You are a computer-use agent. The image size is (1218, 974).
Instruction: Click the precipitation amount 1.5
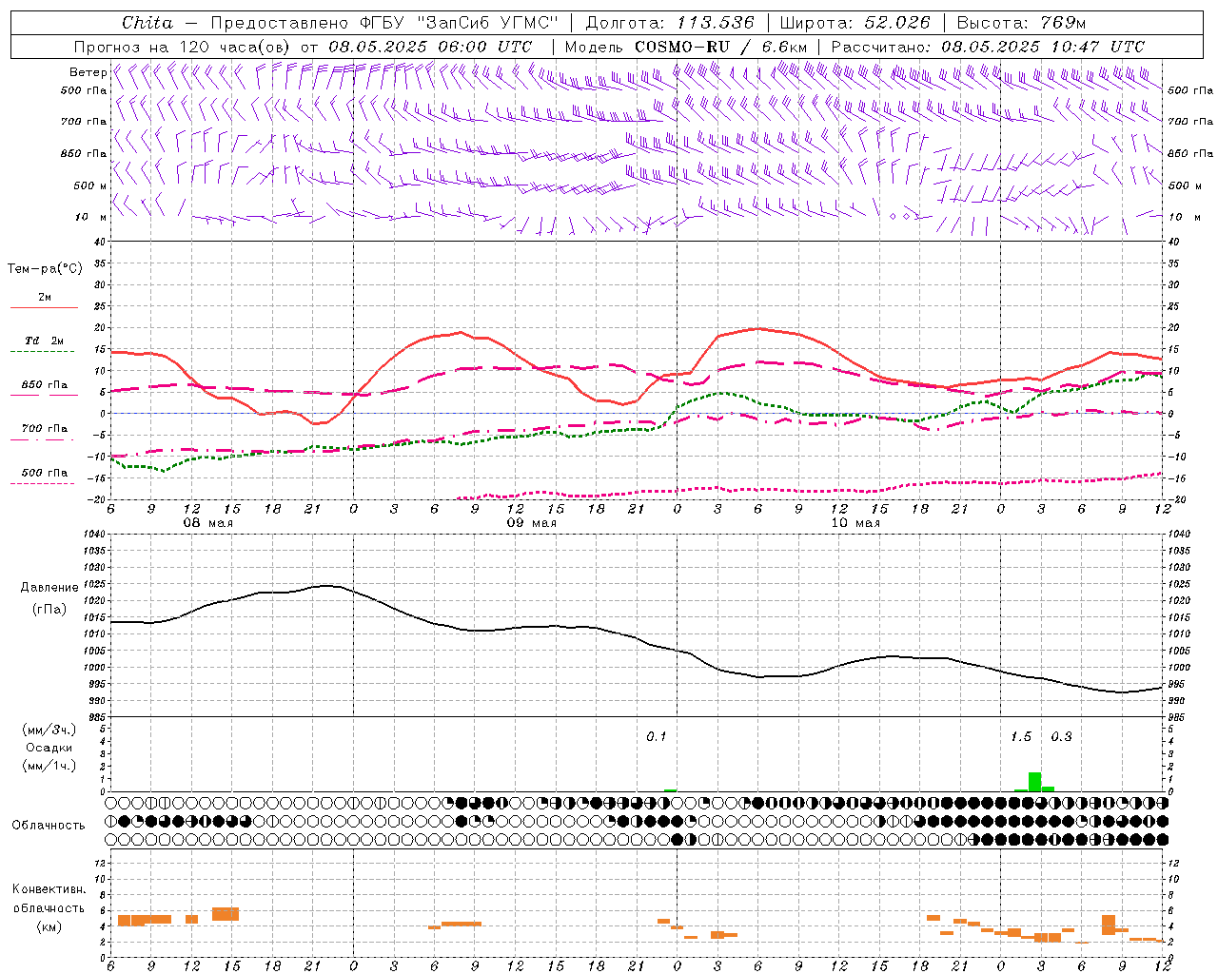[1021, 737]
